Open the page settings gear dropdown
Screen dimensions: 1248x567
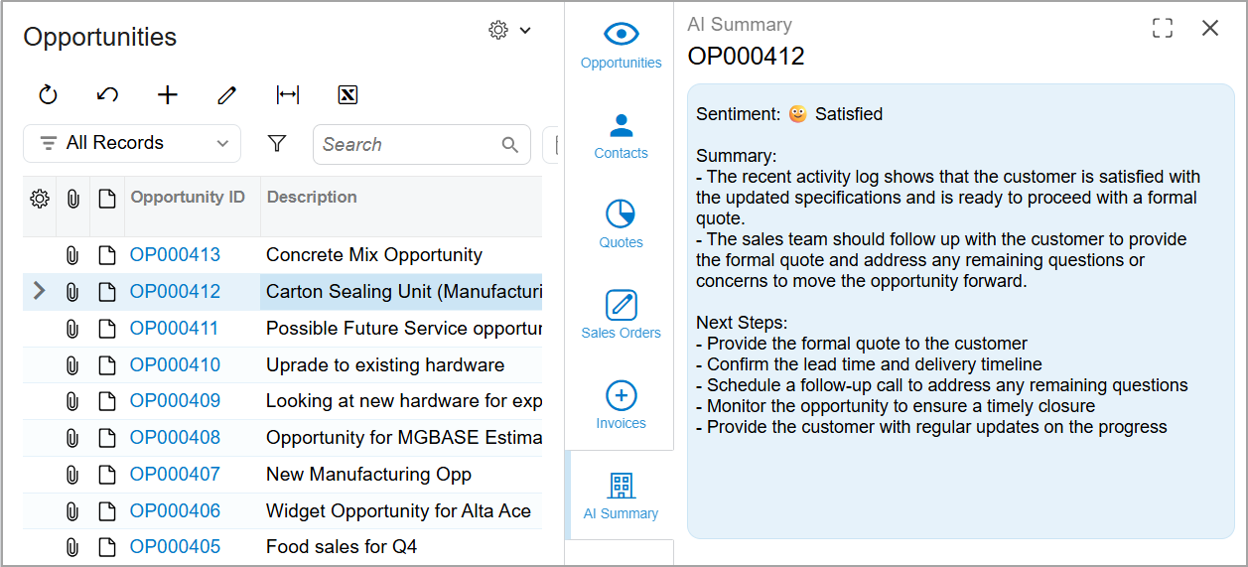510,31
